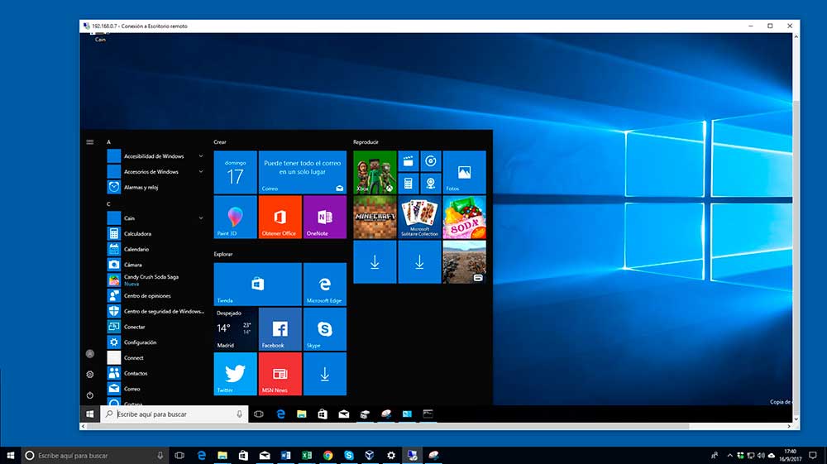Click the user account icon in Start sidebar

tap(89, 354)
